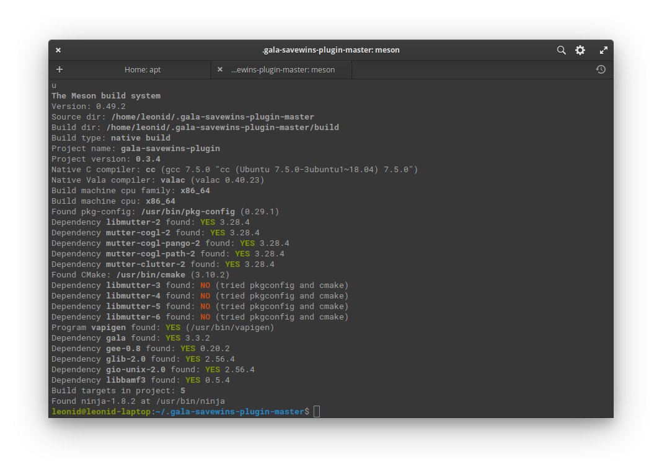The height and width of the screenshot is (475, 662).
Task: Click the mutter-cogl-pango-2 dependency line
Action: 170,243
